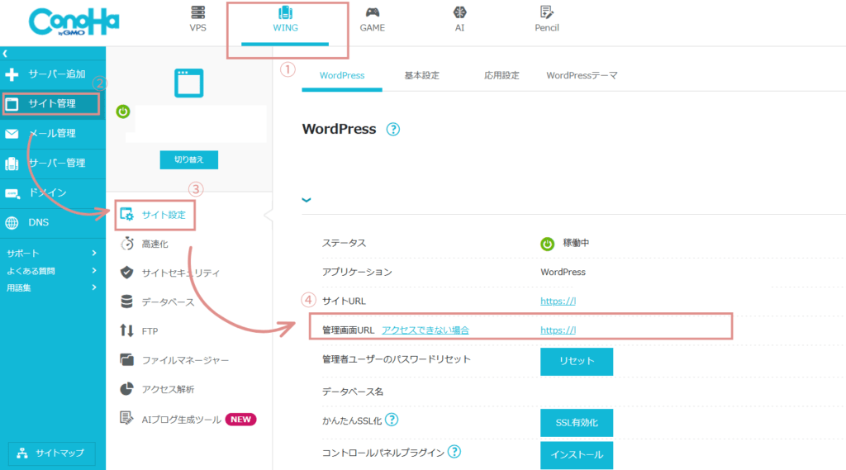Click the envelope icon for メール管理
Screen dimensions: 846x470
point(12,134)
